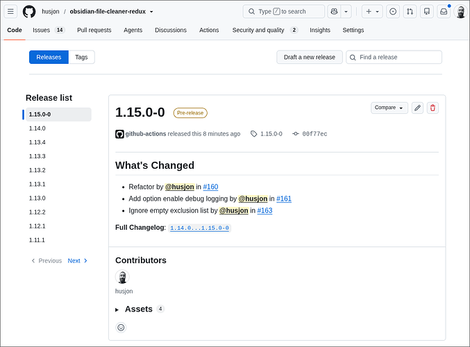Open @husjon mention on Refactor line

[180, 187]
